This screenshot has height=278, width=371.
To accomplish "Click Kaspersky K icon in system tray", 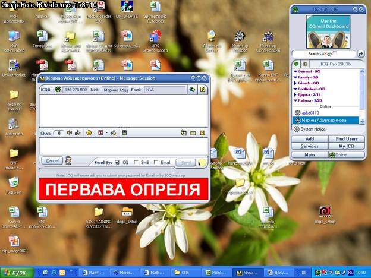I will [x=324, y=273].
